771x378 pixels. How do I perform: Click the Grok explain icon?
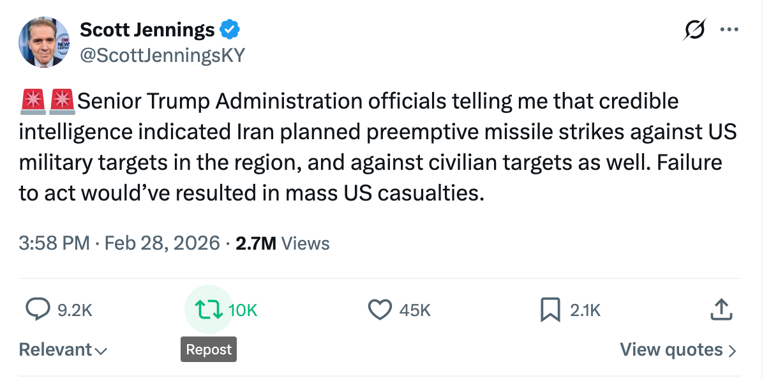coord(694,30)
